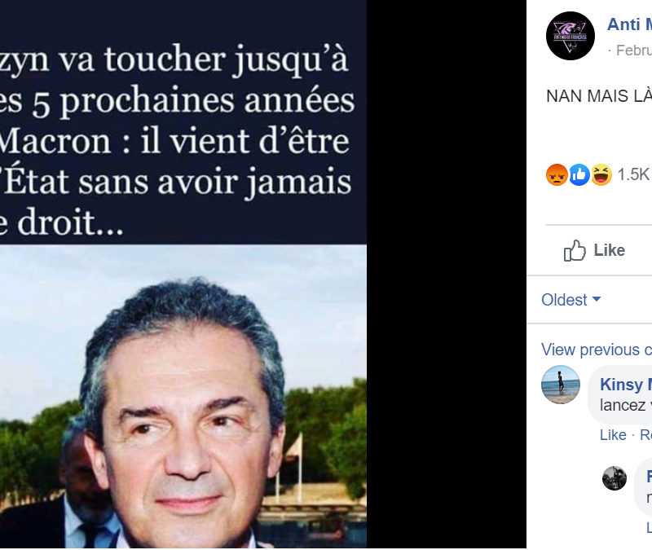Click the black area beside the photo
Screen dimensions: 652x550
tap(446, 275)
